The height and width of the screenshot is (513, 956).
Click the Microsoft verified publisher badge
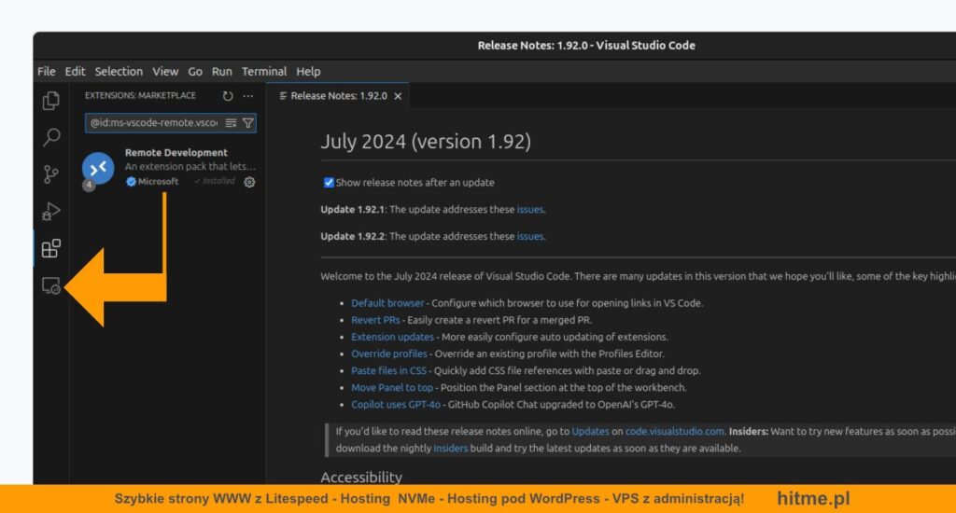click(x=131, y=182)
